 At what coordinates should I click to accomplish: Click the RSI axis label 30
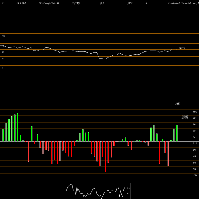point(3,59)
